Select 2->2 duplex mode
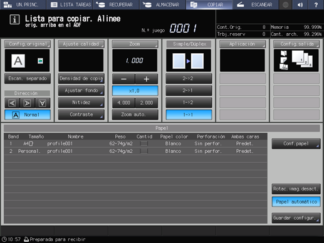324x243 pixels. pos(189,79)
